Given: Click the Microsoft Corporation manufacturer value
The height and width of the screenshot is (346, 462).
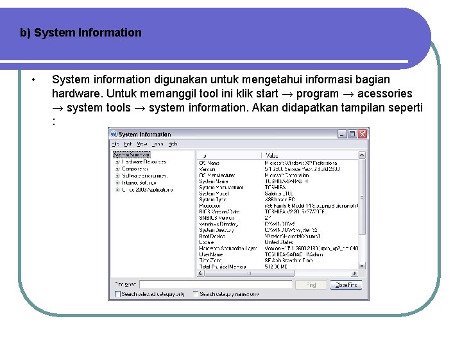Looking at the screenshot, I should click(x=287, y=176).
